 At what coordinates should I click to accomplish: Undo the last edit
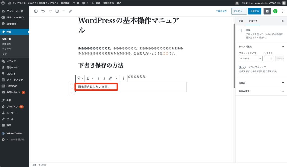pos(43,11)
